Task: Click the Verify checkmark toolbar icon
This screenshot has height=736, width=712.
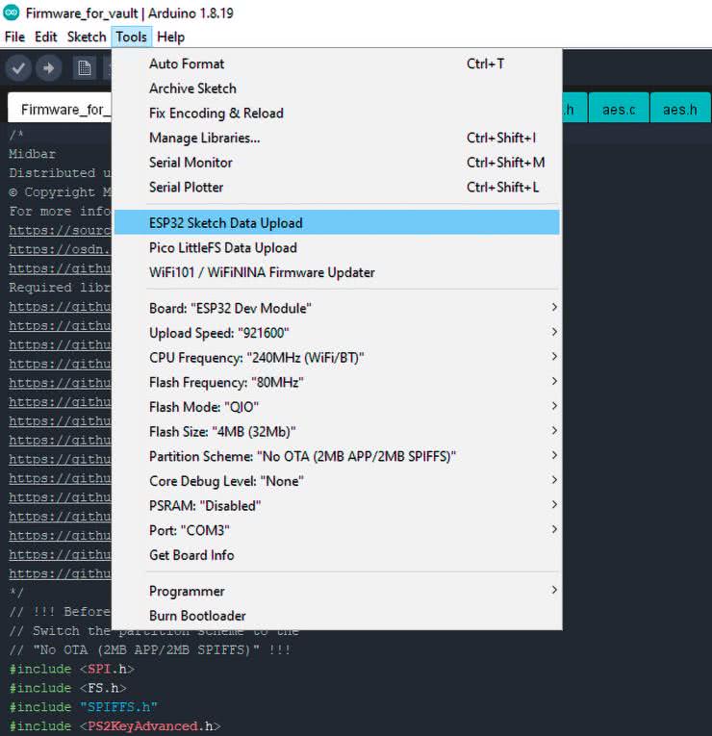Action: pos(18,68)
